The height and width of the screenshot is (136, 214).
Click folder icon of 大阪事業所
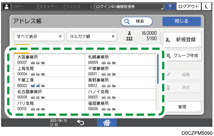43,63
